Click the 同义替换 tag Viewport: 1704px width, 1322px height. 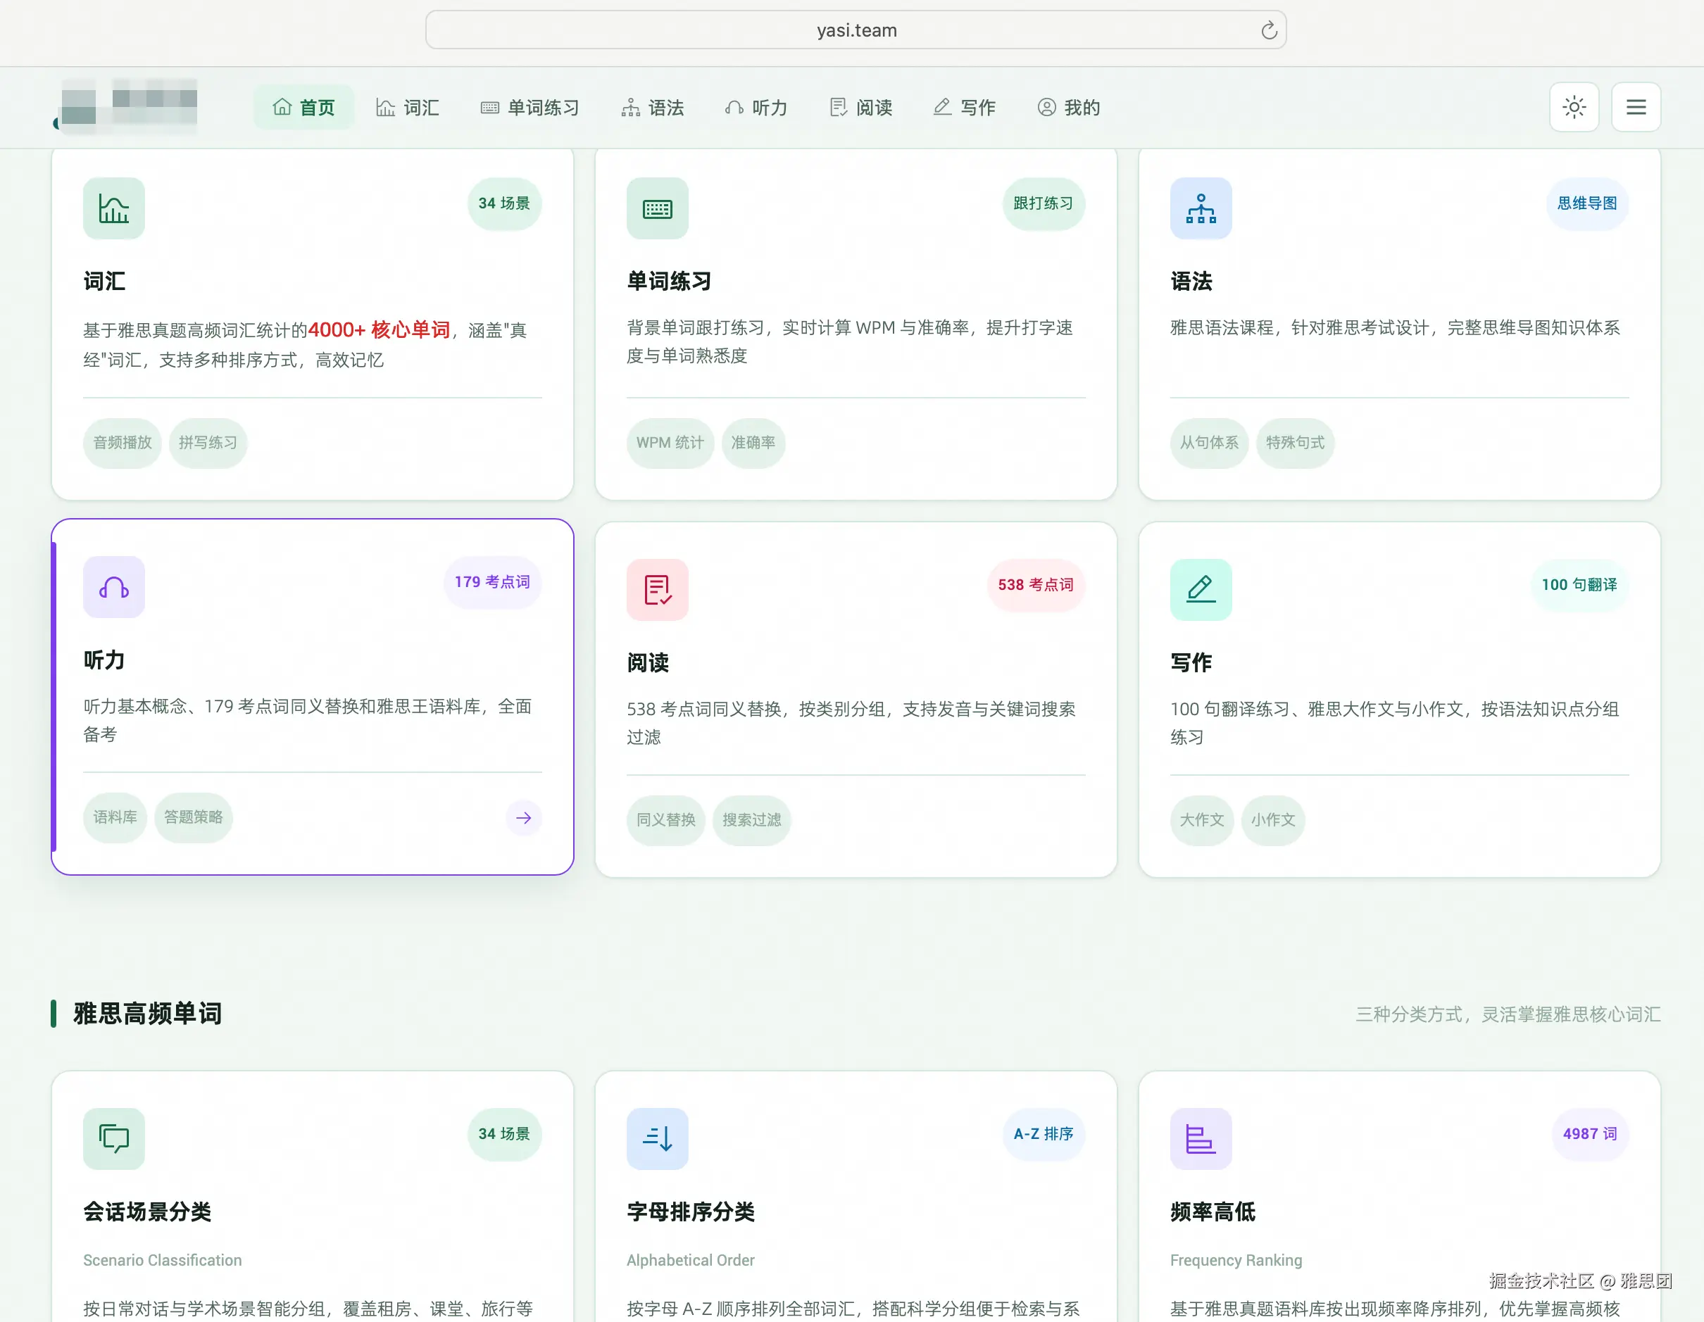pyautogui.click(x=665, y=821)
